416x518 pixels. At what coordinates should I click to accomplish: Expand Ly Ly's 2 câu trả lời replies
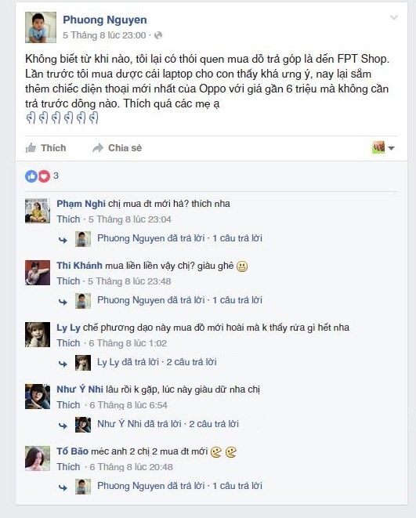191,362
